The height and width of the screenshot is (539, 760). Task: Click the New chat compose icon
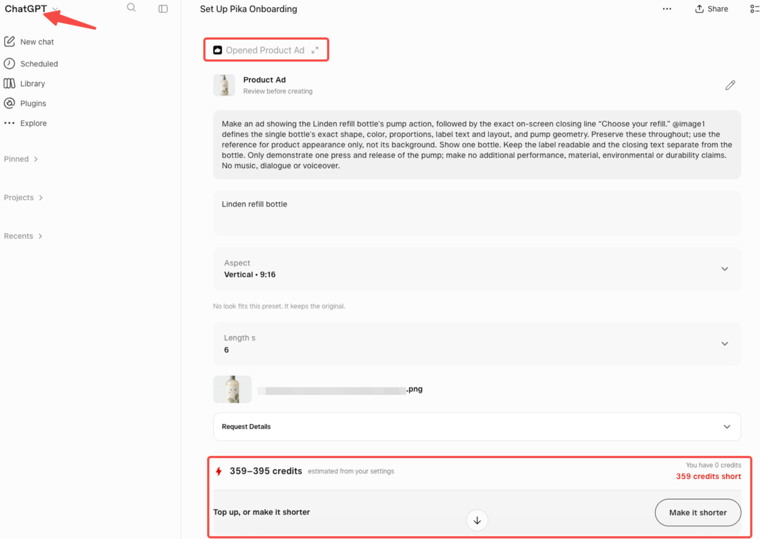pos(9,42)
